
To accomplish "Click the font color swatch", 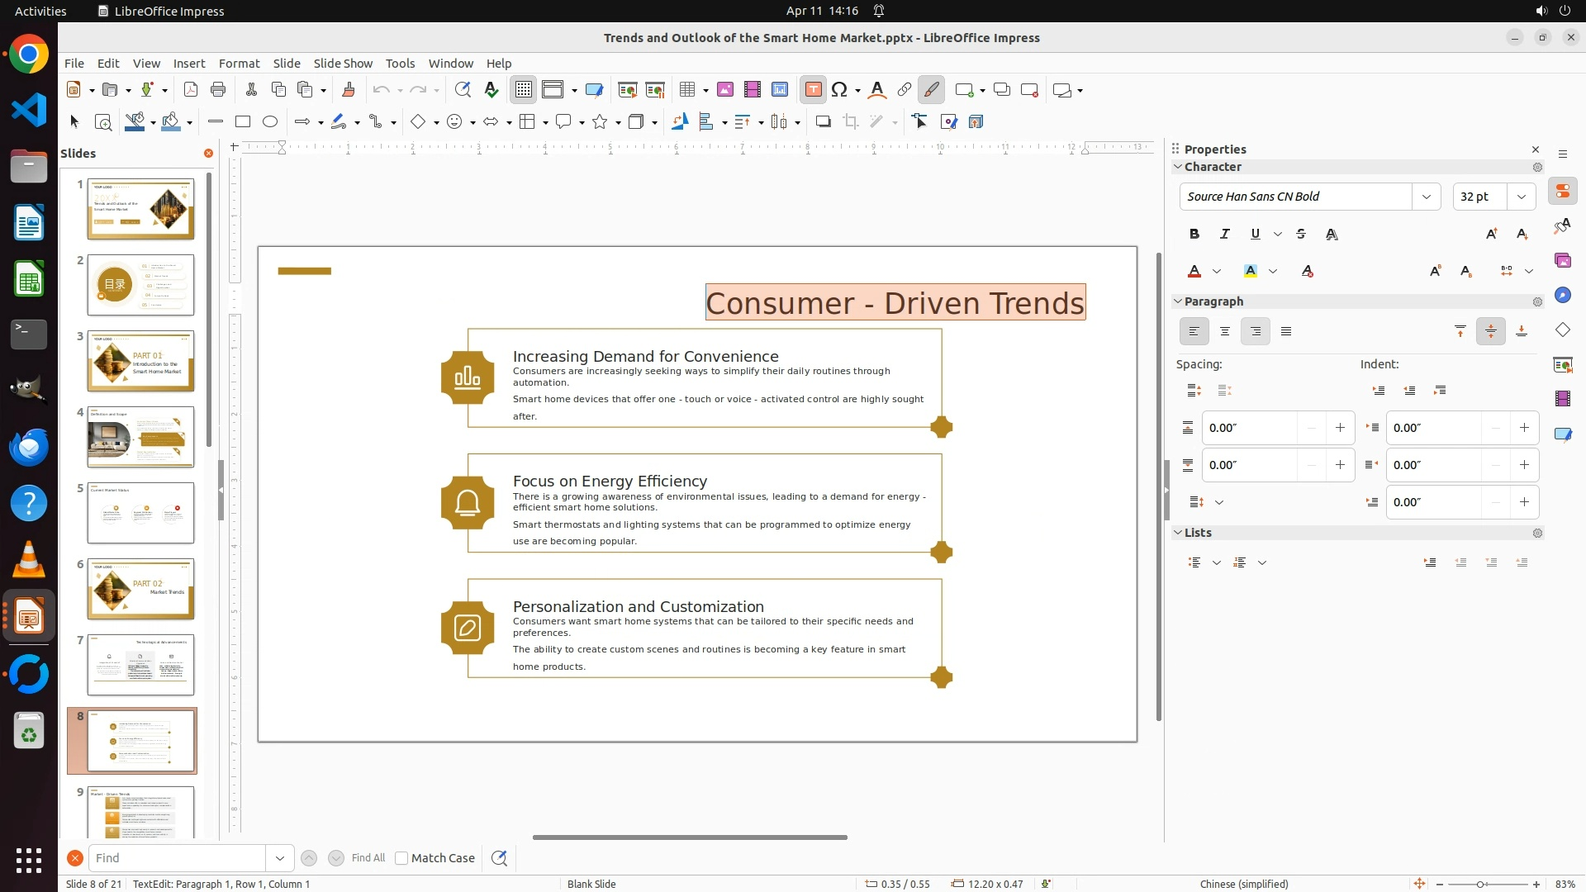I will (1194, 272).
